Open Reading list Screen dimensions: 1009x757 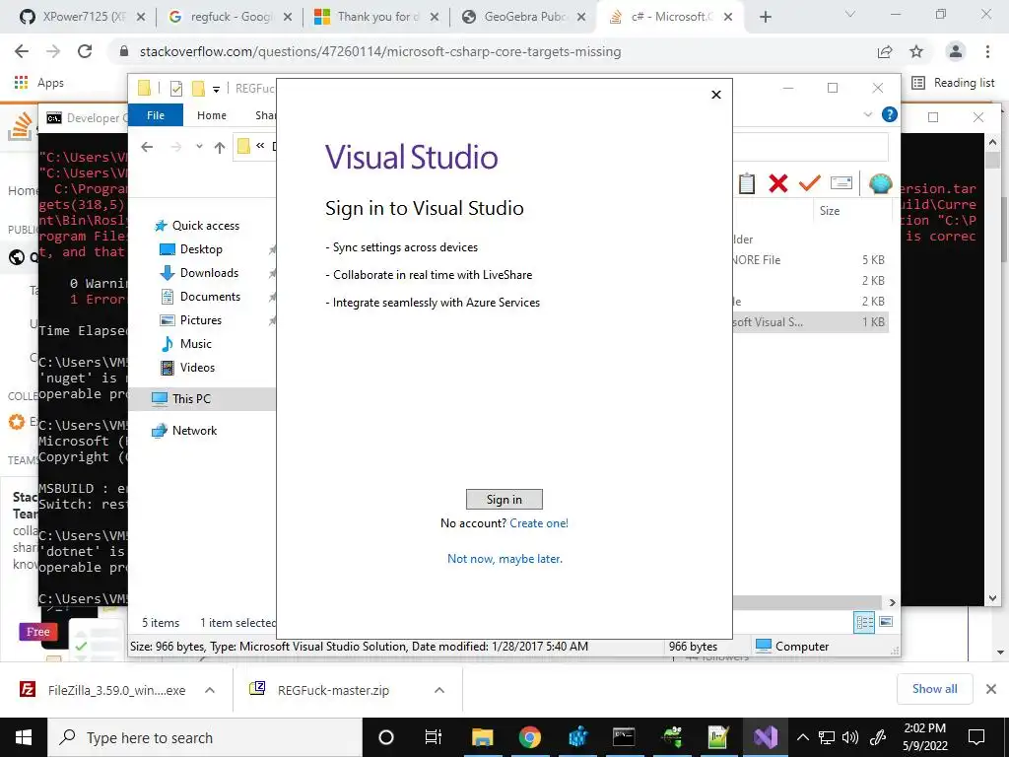click(x=953, y=83)
